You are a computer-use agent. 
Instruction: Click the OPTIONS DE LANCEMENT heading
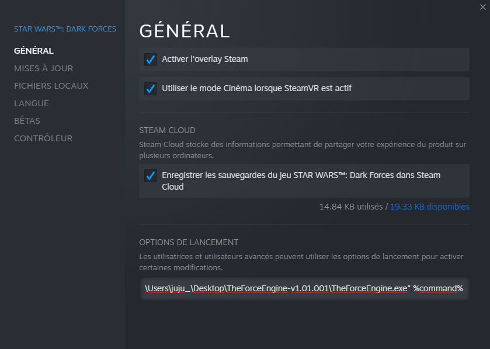(189, 242)
